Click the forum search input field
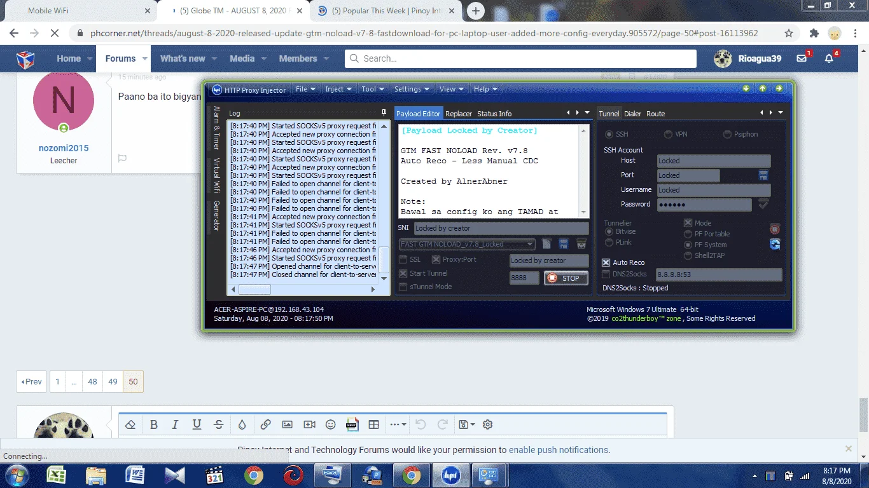Image resolution: width=869 pixels, height=488 pixels. [x=520, y=58]
